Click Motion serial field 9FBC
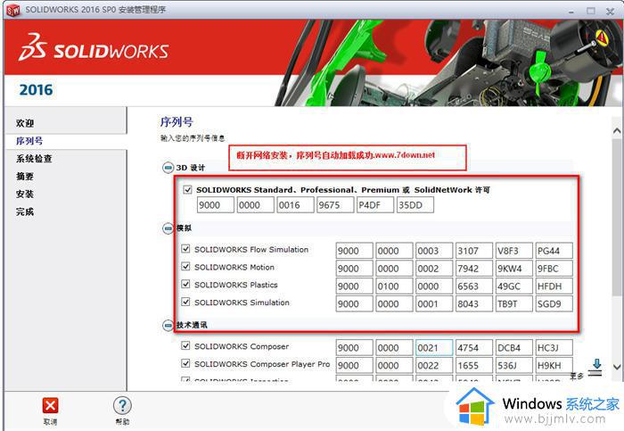Viewport: 624px width, 431px height. pyautogui.click(x=554, y=269)
